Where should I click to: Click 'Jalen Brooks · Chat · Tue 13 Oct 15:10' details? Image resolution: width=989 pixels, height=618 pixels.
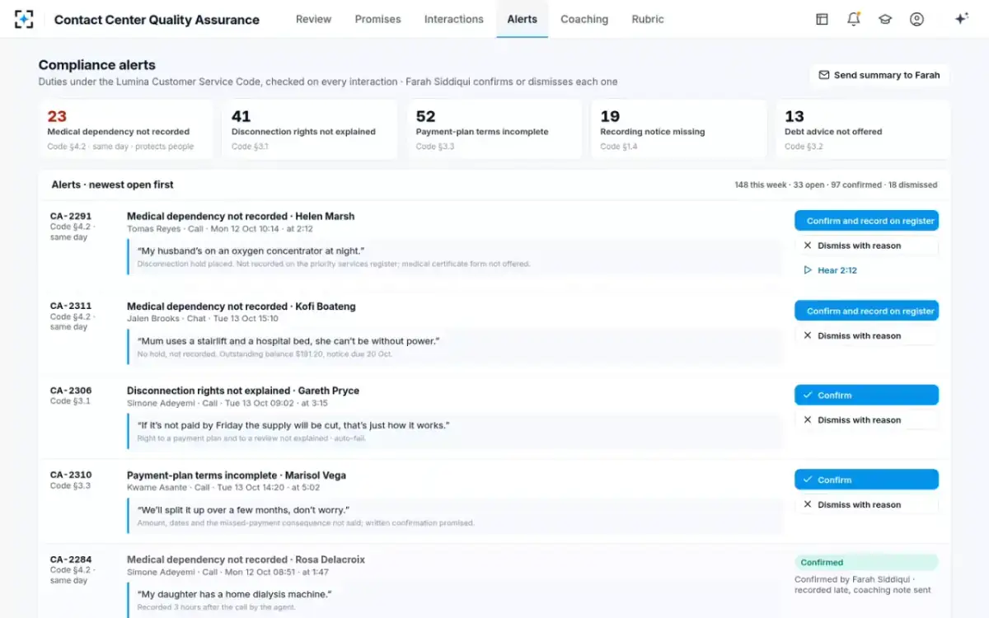tap(203, 319)
